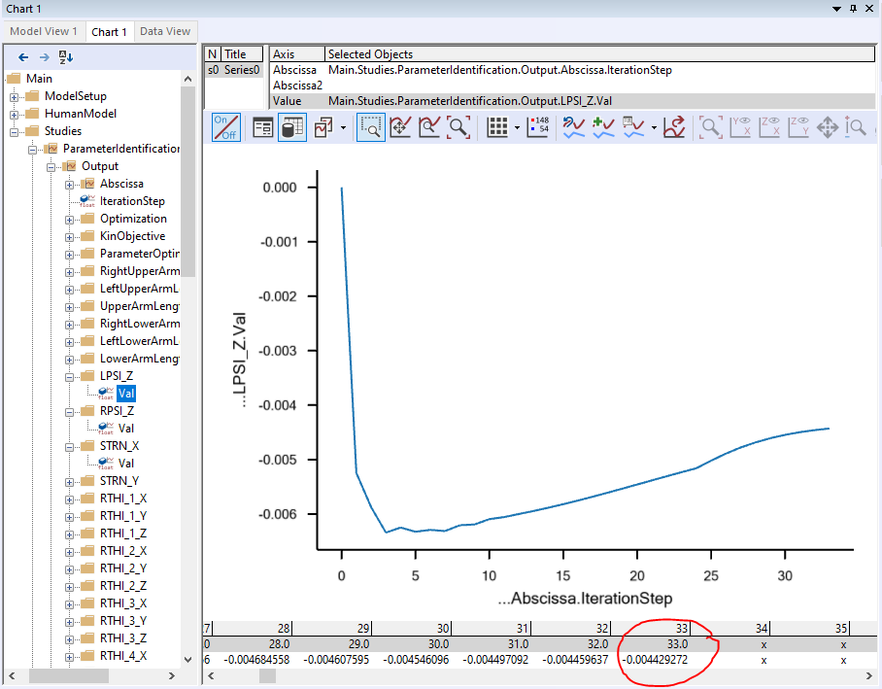Switch to the Data View tab
This screenshot has height=689, width=882.
[164, 31]
